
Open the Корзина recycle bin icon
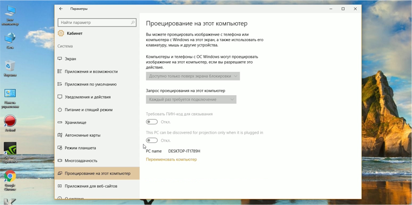(10, 68)
